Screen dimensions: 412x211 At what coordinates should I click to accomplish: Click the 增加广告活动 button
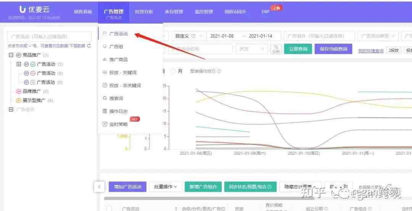pos(127,187)
